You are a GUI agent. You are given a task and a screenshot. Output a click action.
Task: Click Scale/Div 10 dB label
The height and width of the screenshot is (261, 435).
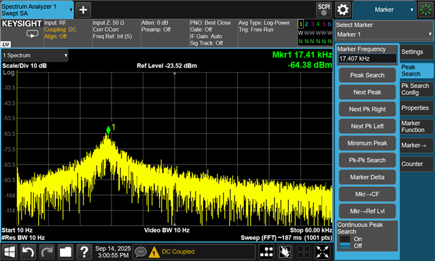[24, 66]
